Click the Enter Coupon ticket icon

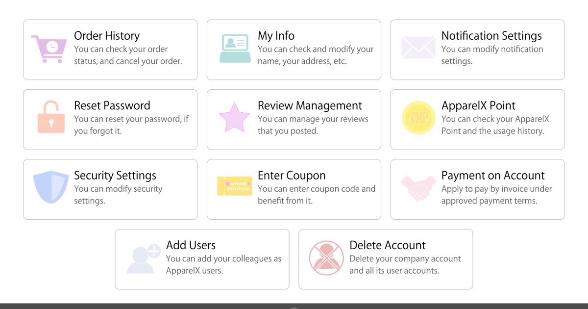pos(234,186)
